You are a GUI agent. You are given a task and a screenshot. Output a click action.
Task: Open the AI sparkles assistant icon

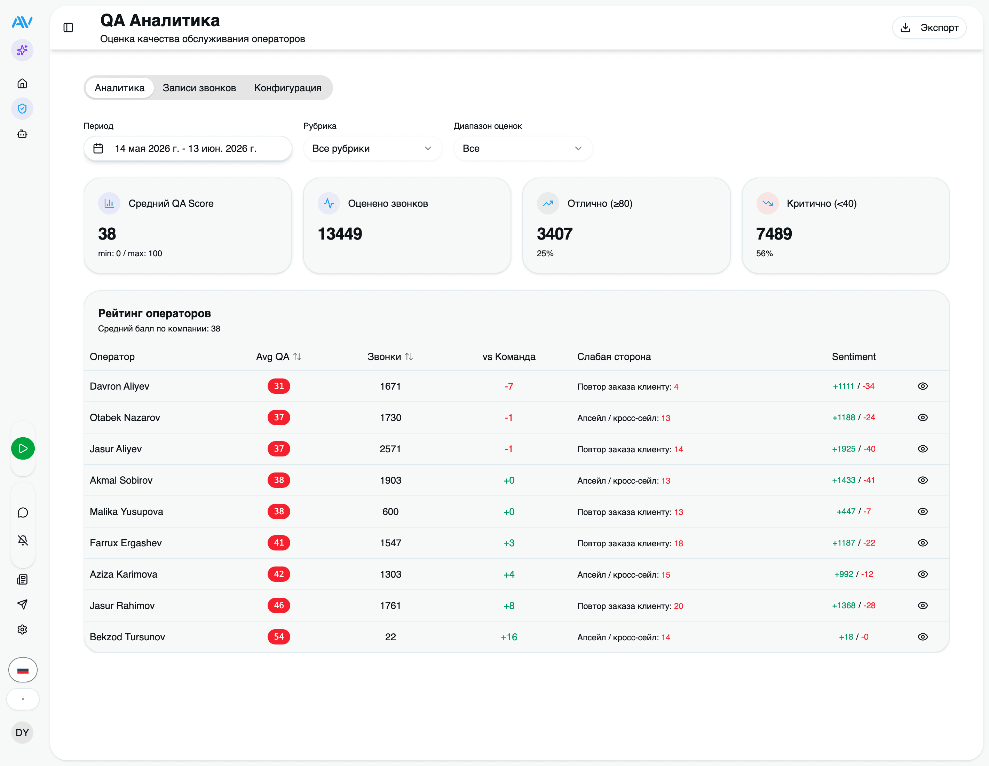click(22, 50)
